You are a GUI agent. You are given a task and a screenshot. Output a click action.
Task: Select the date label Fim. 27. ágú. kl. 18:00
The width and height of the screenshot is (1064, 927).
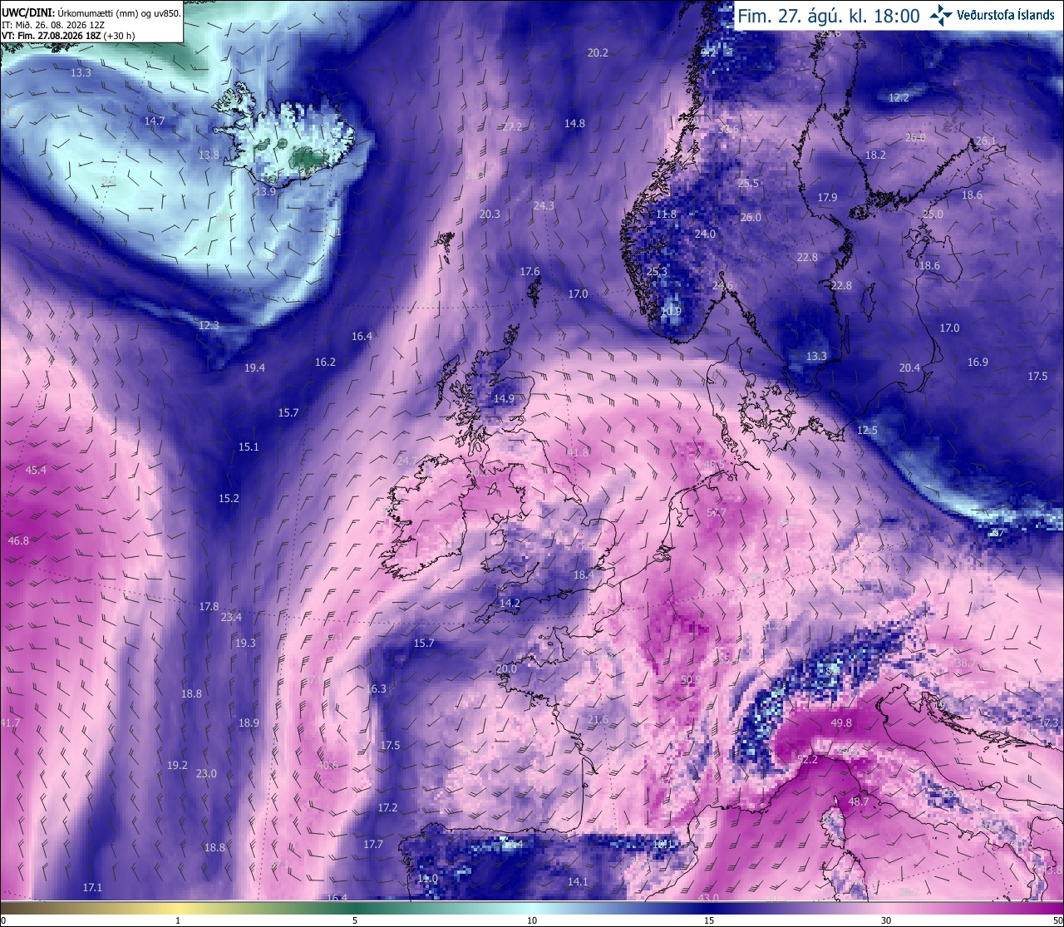tap(829, 16)
